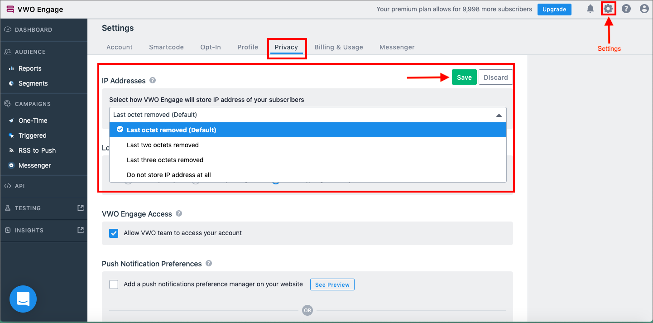Click the Push Notification Preferences heading

(x=152, y=264)
